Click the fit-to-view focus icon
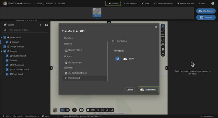This screenshot has width=218, height=118. (102, 110)
